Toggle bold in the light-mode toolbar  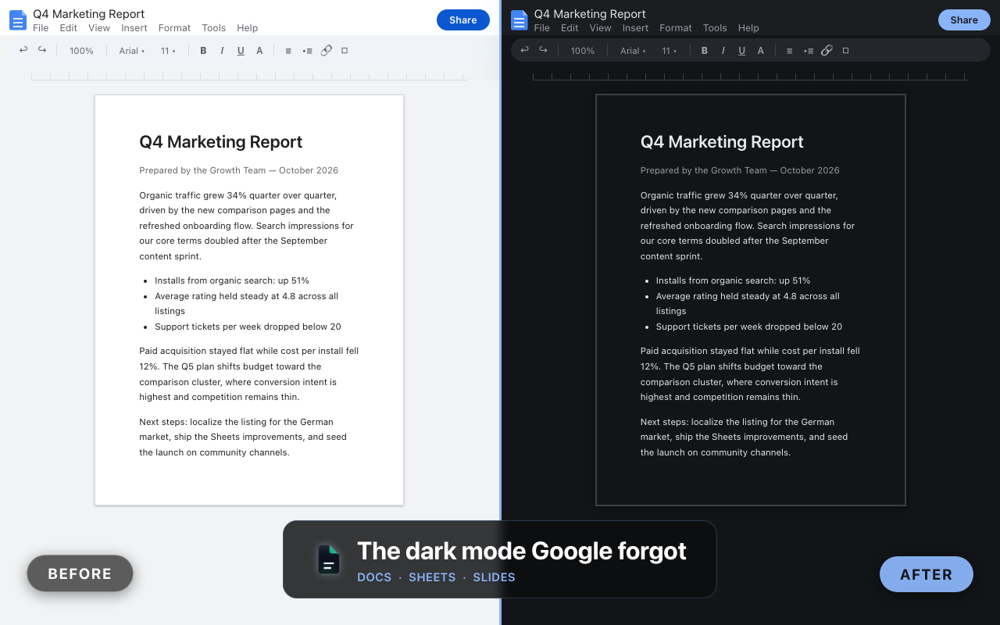(x=203, y=51)
